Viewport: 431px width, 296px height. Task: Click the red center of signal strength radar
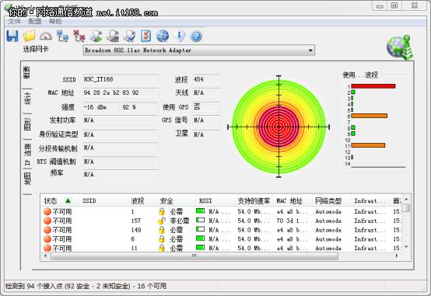tap(279, 127)
